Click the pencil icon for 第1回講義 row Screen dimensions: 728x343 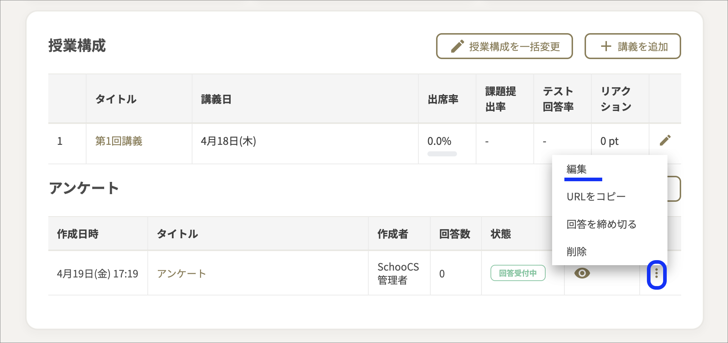[x=665, y=140]
